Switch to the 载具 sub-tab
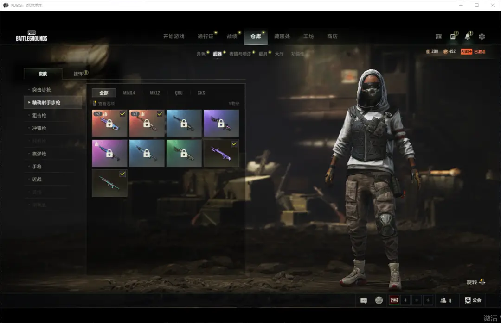The width and height of the screenshot is (501, 323). (x=263, y=54)
